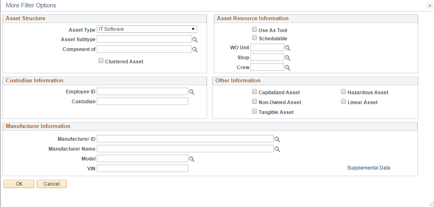This screenshot has height=207, width=434.
Task: Click the dialog resize grip corner
Action: click(x=431, y=204)
